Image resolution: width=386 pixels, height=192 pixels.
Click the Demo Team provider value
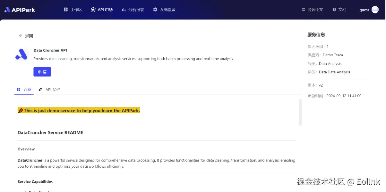click(x=333, y=55)
